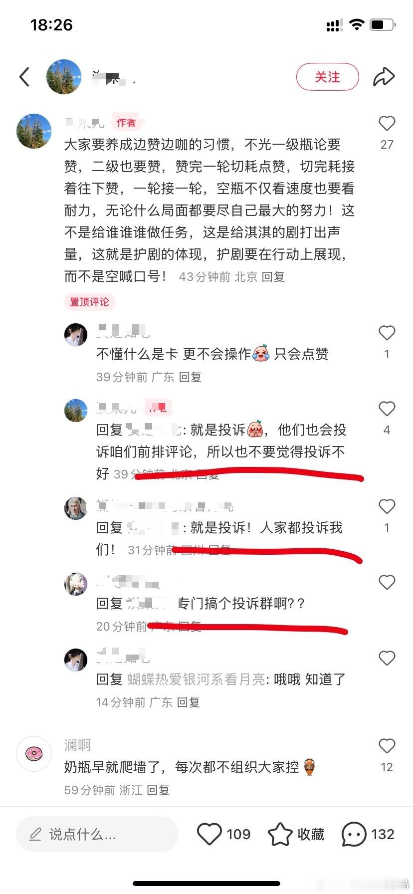This screenshot has width=413, height=894.
Task: Open the author avatar in header
Action: click(x=64, y=77)
